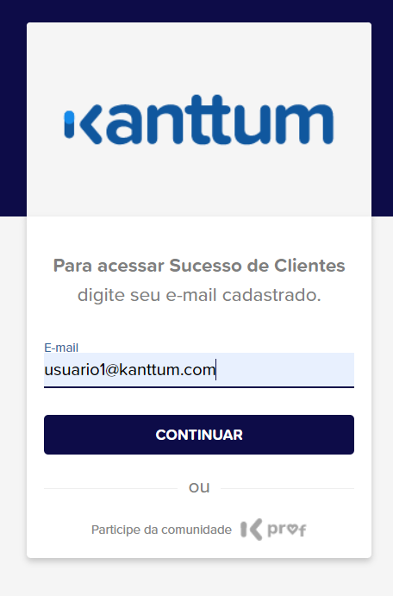Click the blue K symbol in Kanttum logo
393x596 pixels.
pyautogui.click(x=83, y=124)
